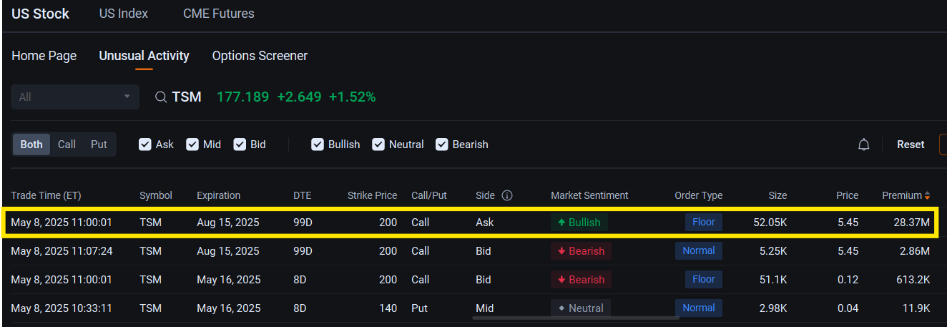Click the gray Neutral sentiment badge
Screen dimensions: 947x327
coord(581,308)
